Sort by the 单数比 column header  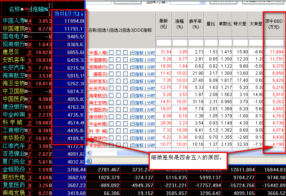click(x=225, y=24)
